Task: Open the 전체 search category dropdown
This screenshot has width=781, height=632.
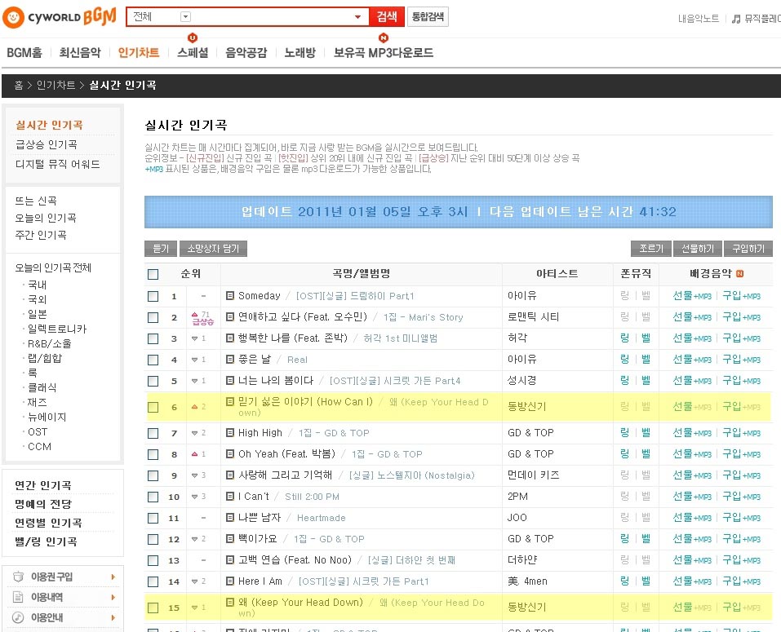Action: pos(185,17)
